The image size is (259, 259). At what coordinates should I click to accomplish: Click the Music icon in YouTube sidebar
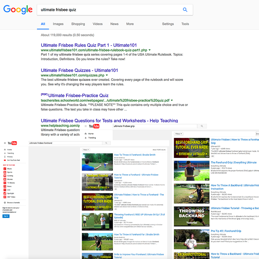tap(5, 169)
